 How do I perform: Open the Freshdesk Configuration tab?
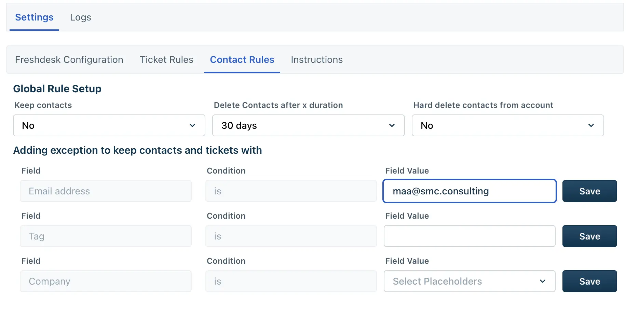[69, 60]
